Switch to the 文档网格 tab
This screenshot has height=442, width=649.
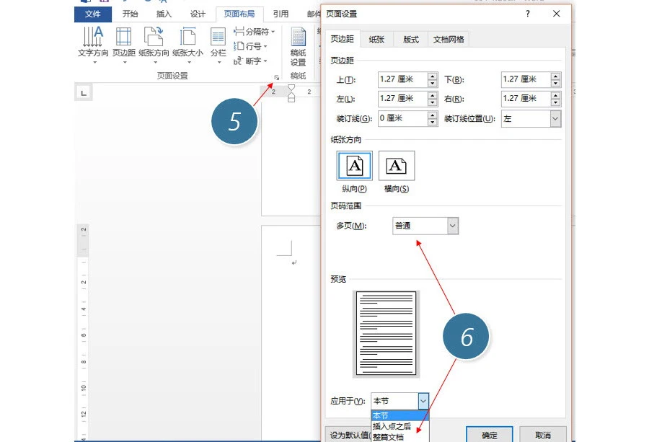click(449, 40)
